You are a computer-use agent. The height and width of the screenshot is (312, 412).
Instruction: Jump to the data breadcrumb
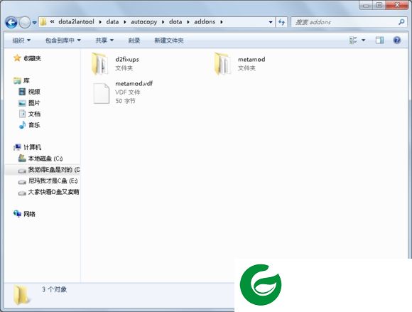tap(112, 22)
